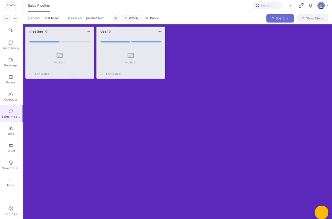Image resolution: width=332 pixels, height=219 pixels.
Task: Add a deal in meeting stage
Action: click(40, 74)
